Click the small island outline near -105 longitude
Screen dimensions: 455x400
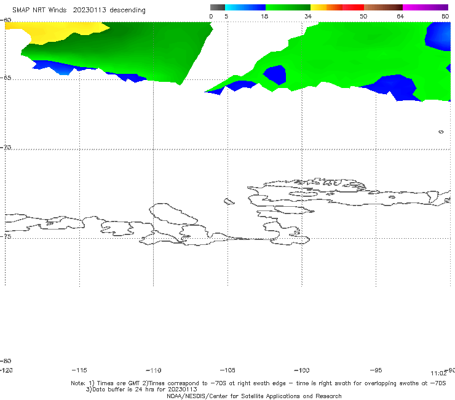[x=229, y=201]
